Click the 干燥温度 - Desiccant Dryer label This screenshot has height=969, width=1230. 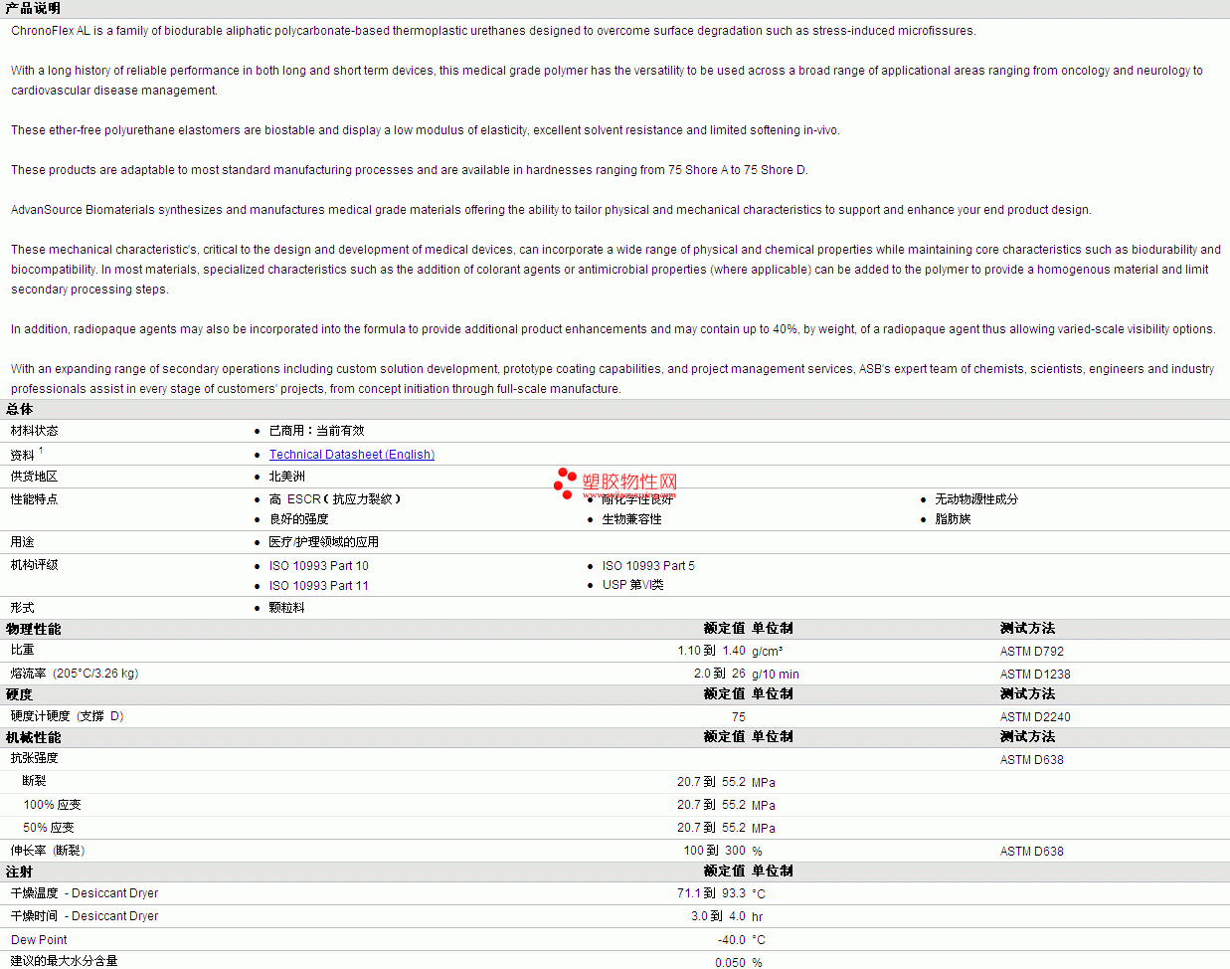pyautogui.click(x=85, y=893)
